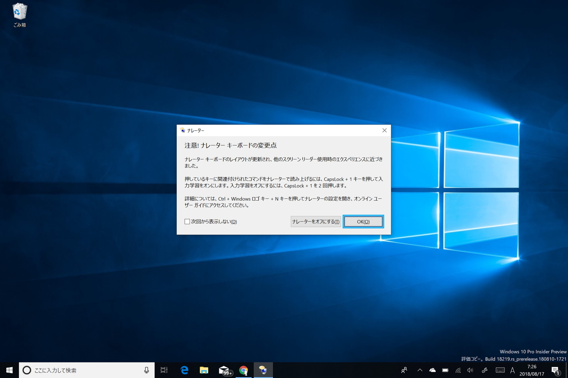Open the Wi-Fi network flyout
The image size is (568, 378).
click(x=458, y=370)
